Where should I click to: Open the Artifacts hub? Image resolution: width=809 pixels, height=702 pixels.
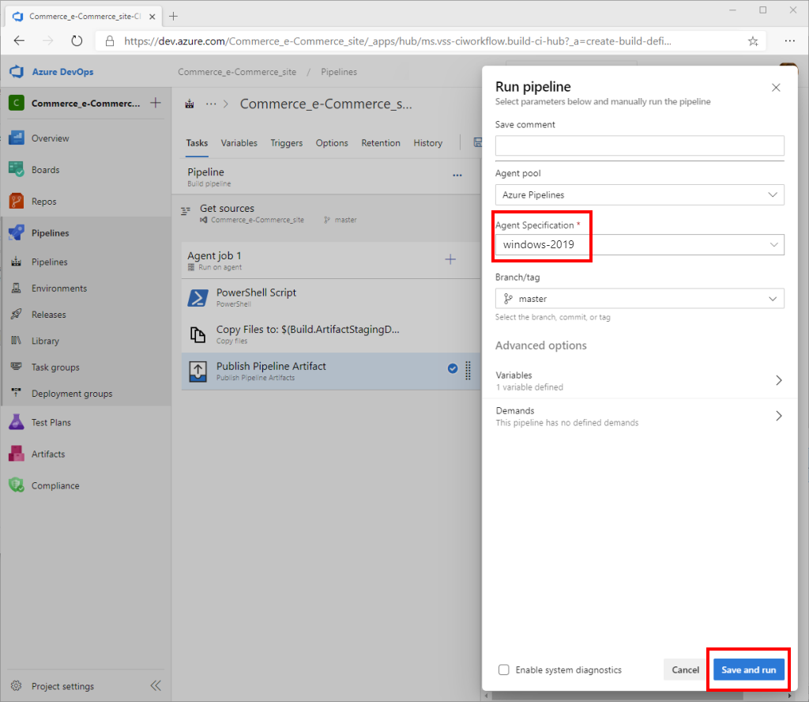click(47, 455)
